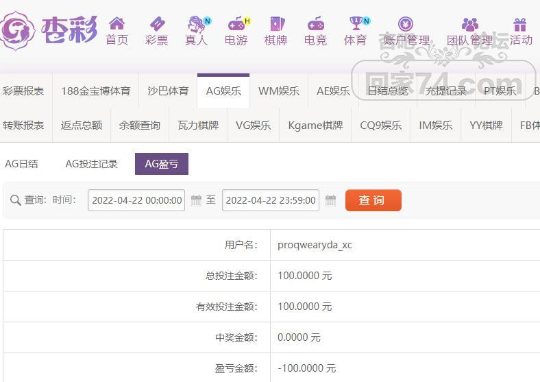The height and width of the screenshot is (382, 540).
Task: Open the 体育 trophy icon
Action: coord(356,23)
